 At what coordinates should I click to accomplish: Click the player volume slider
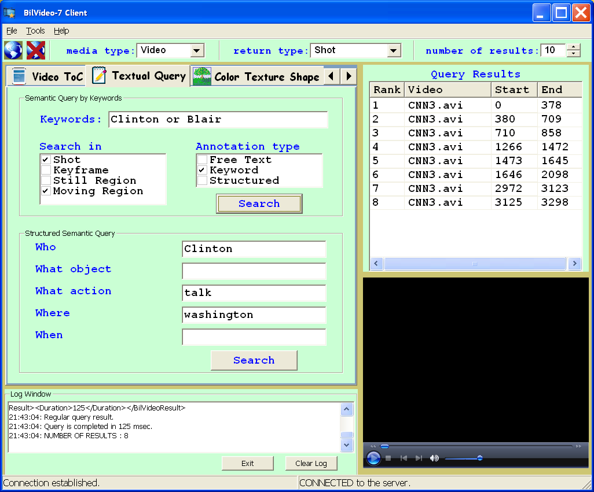pyautogui.click(x=463, y=458)
